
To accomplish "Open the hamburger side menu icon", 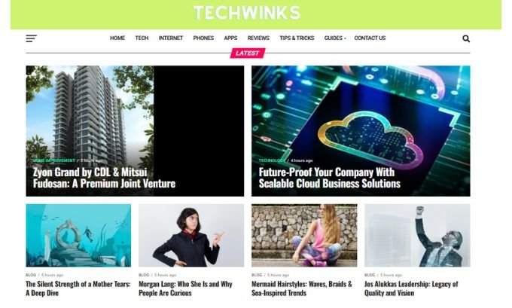I will point(32,38).
